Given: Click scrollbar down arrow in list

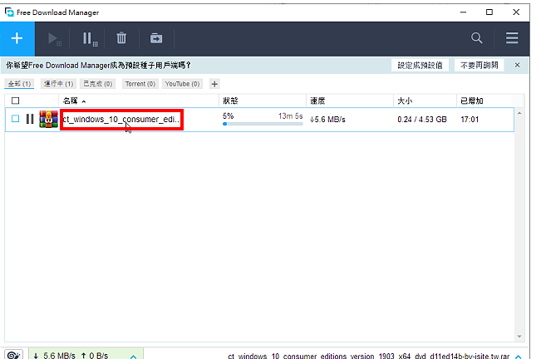Looking at the screenshot, I should click(x=519, y=337).
